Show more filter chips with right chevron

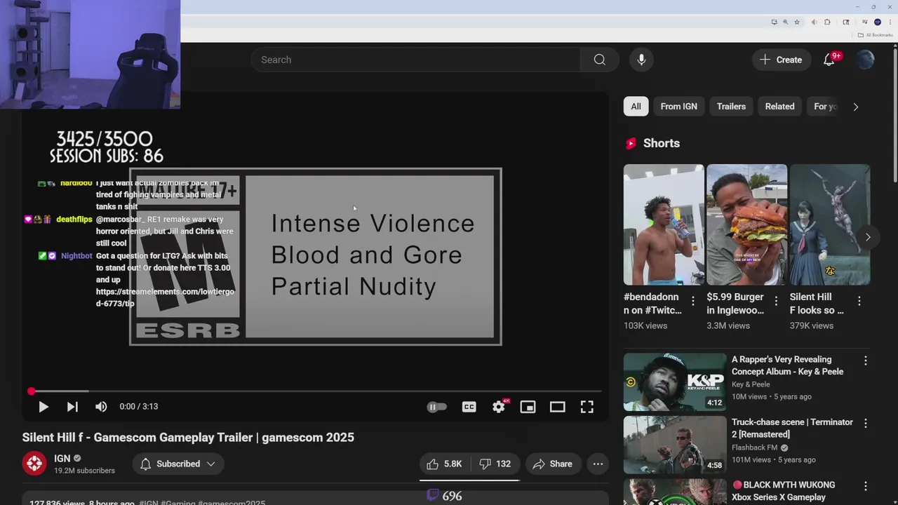click(855, 107)
